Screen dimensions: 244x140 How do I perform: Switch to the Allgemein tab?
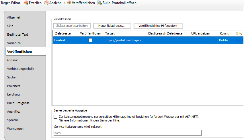click(x=14, y=17)
